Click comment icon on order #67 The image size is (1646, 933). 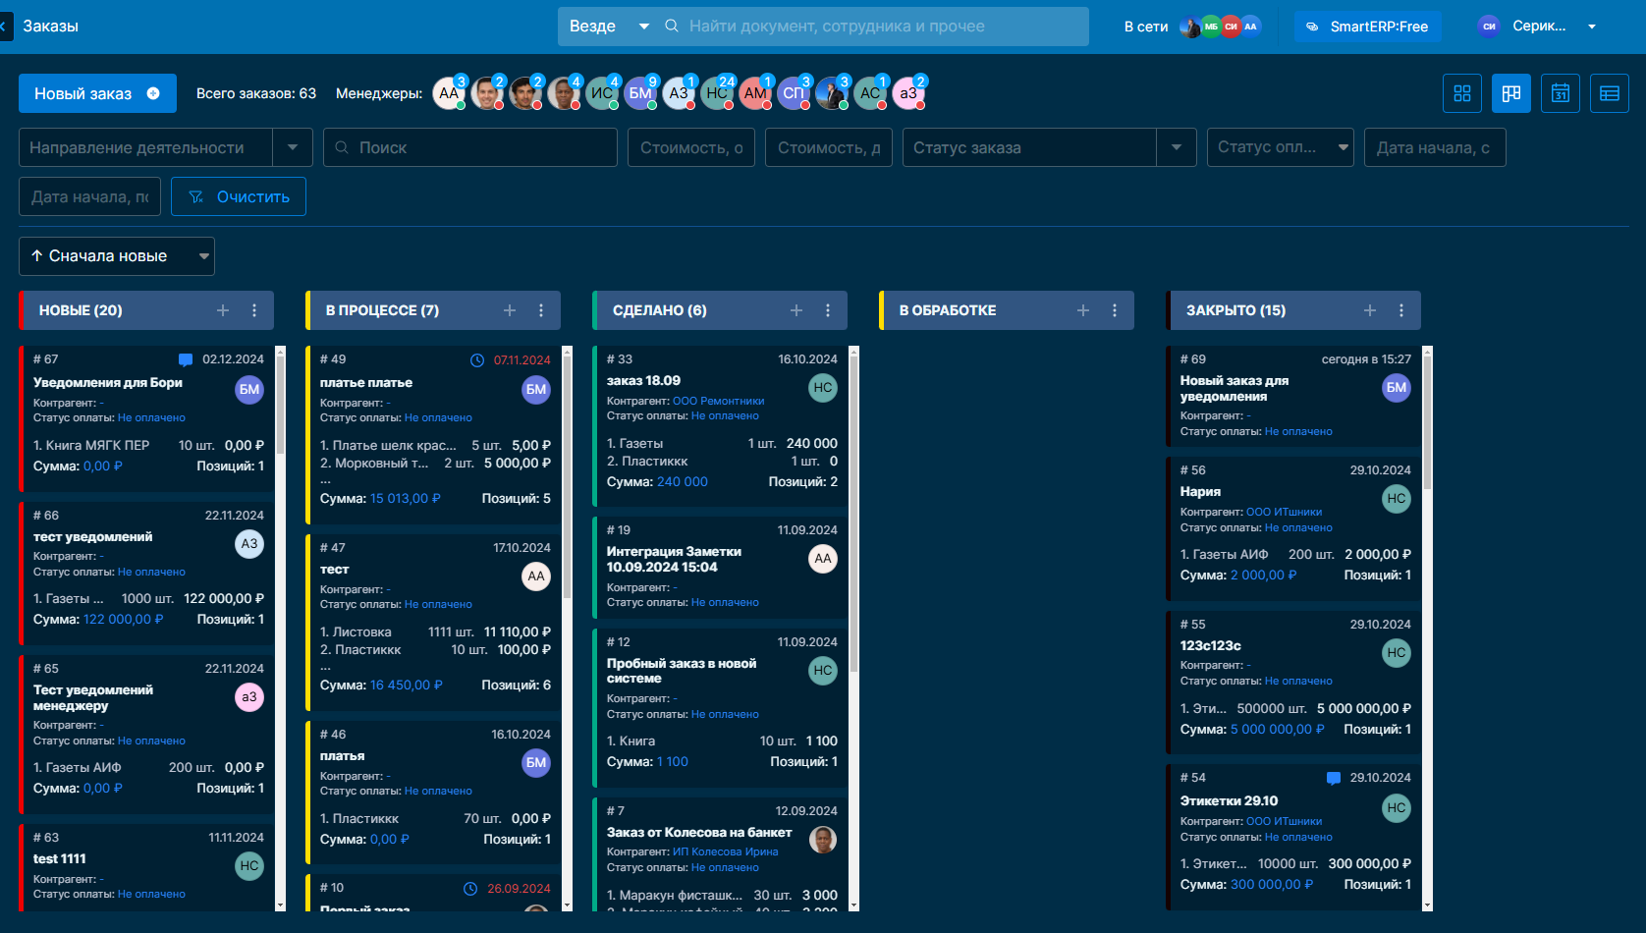[185, 359]
